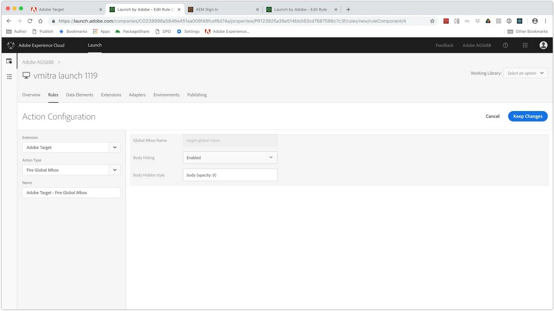The height and width of the screenshot is (311, 554).
Task: Click the curly braces extension icon
Action: 467,21
